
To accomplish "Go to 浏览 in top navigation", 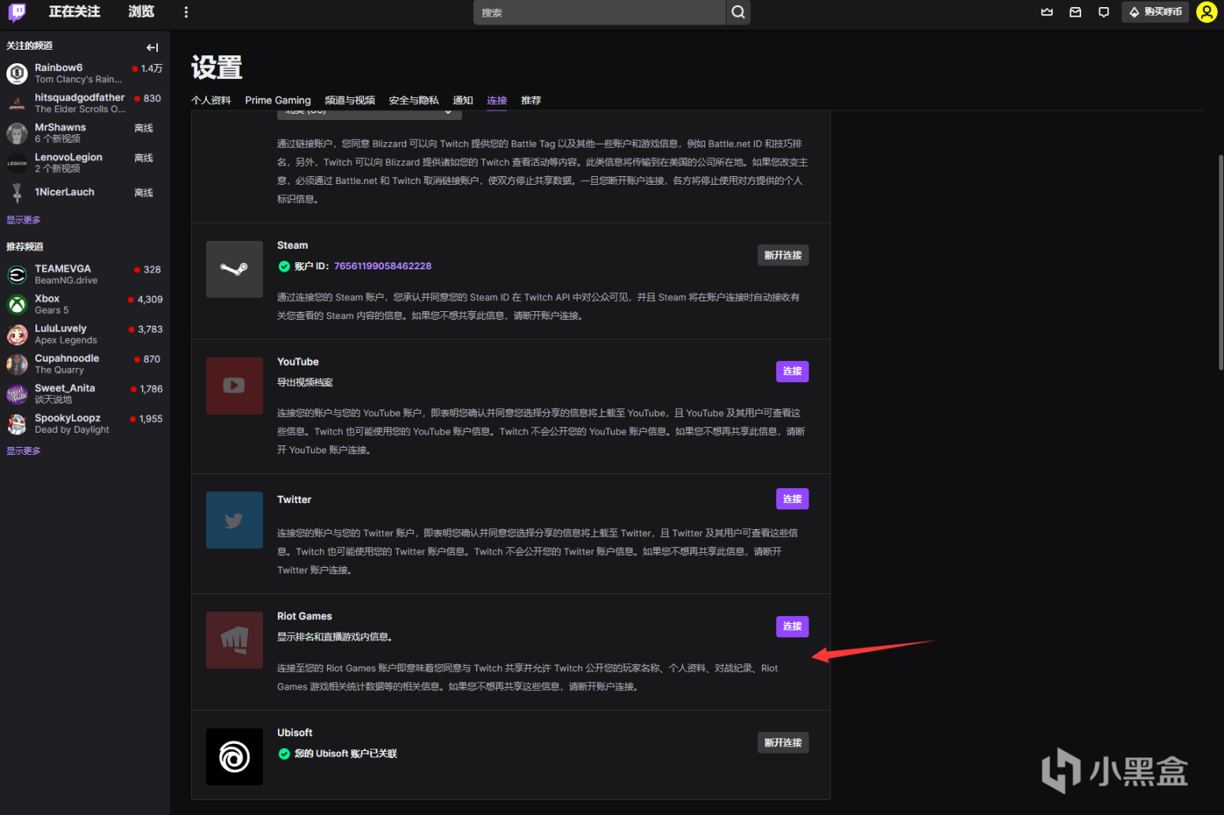I will pyautogui.click(x=141, y=12).
